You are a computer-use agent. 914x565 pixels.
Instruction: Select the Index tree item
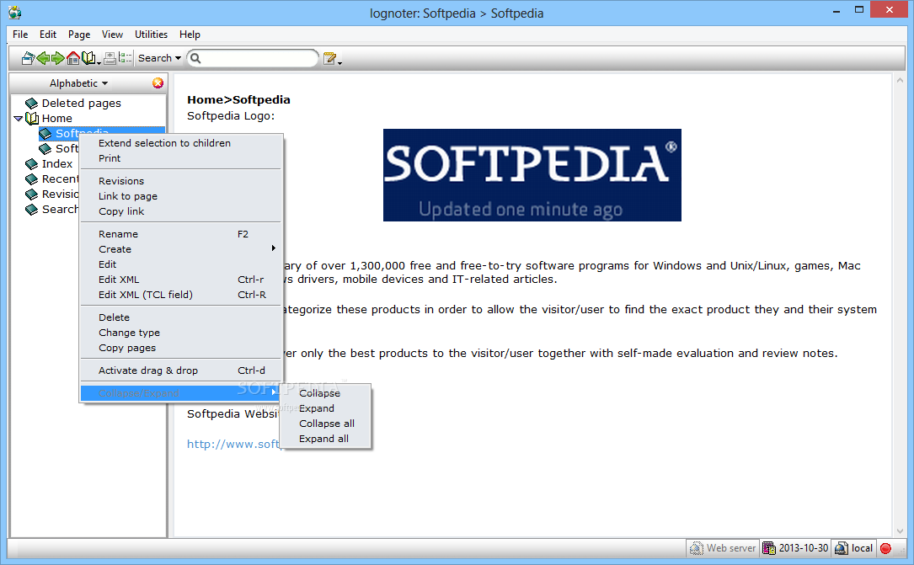(57, 163)
